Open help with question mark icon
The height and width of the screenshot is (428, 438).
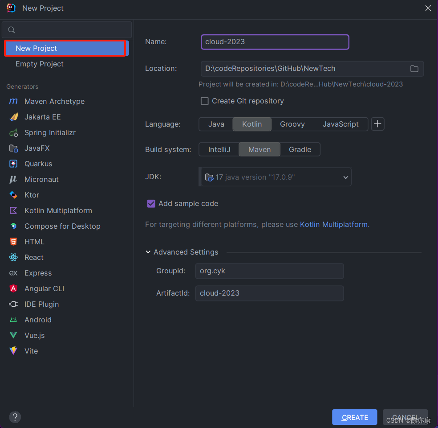tap(15, 417)
